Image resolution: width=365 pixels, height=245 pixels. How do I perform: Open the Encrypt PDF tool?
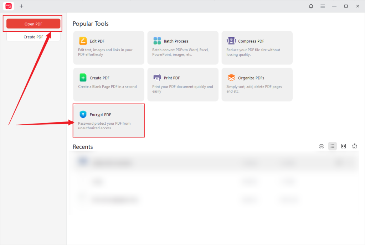pos(109,120)
